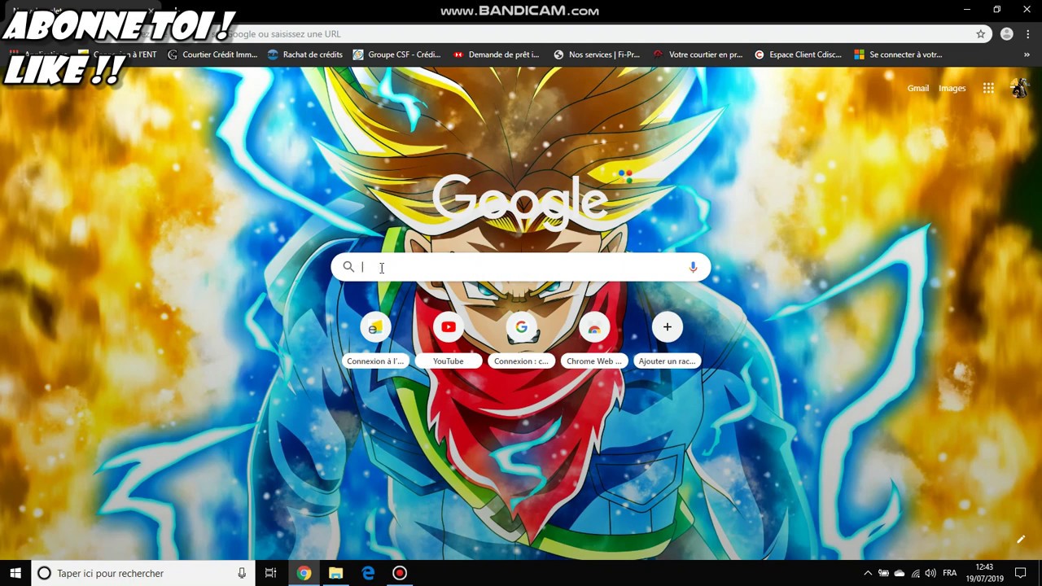The height and width of the screenshot is (586, 1042).
Task: Open File Explorer from the taskbar
Action: (x=335, y=573)
